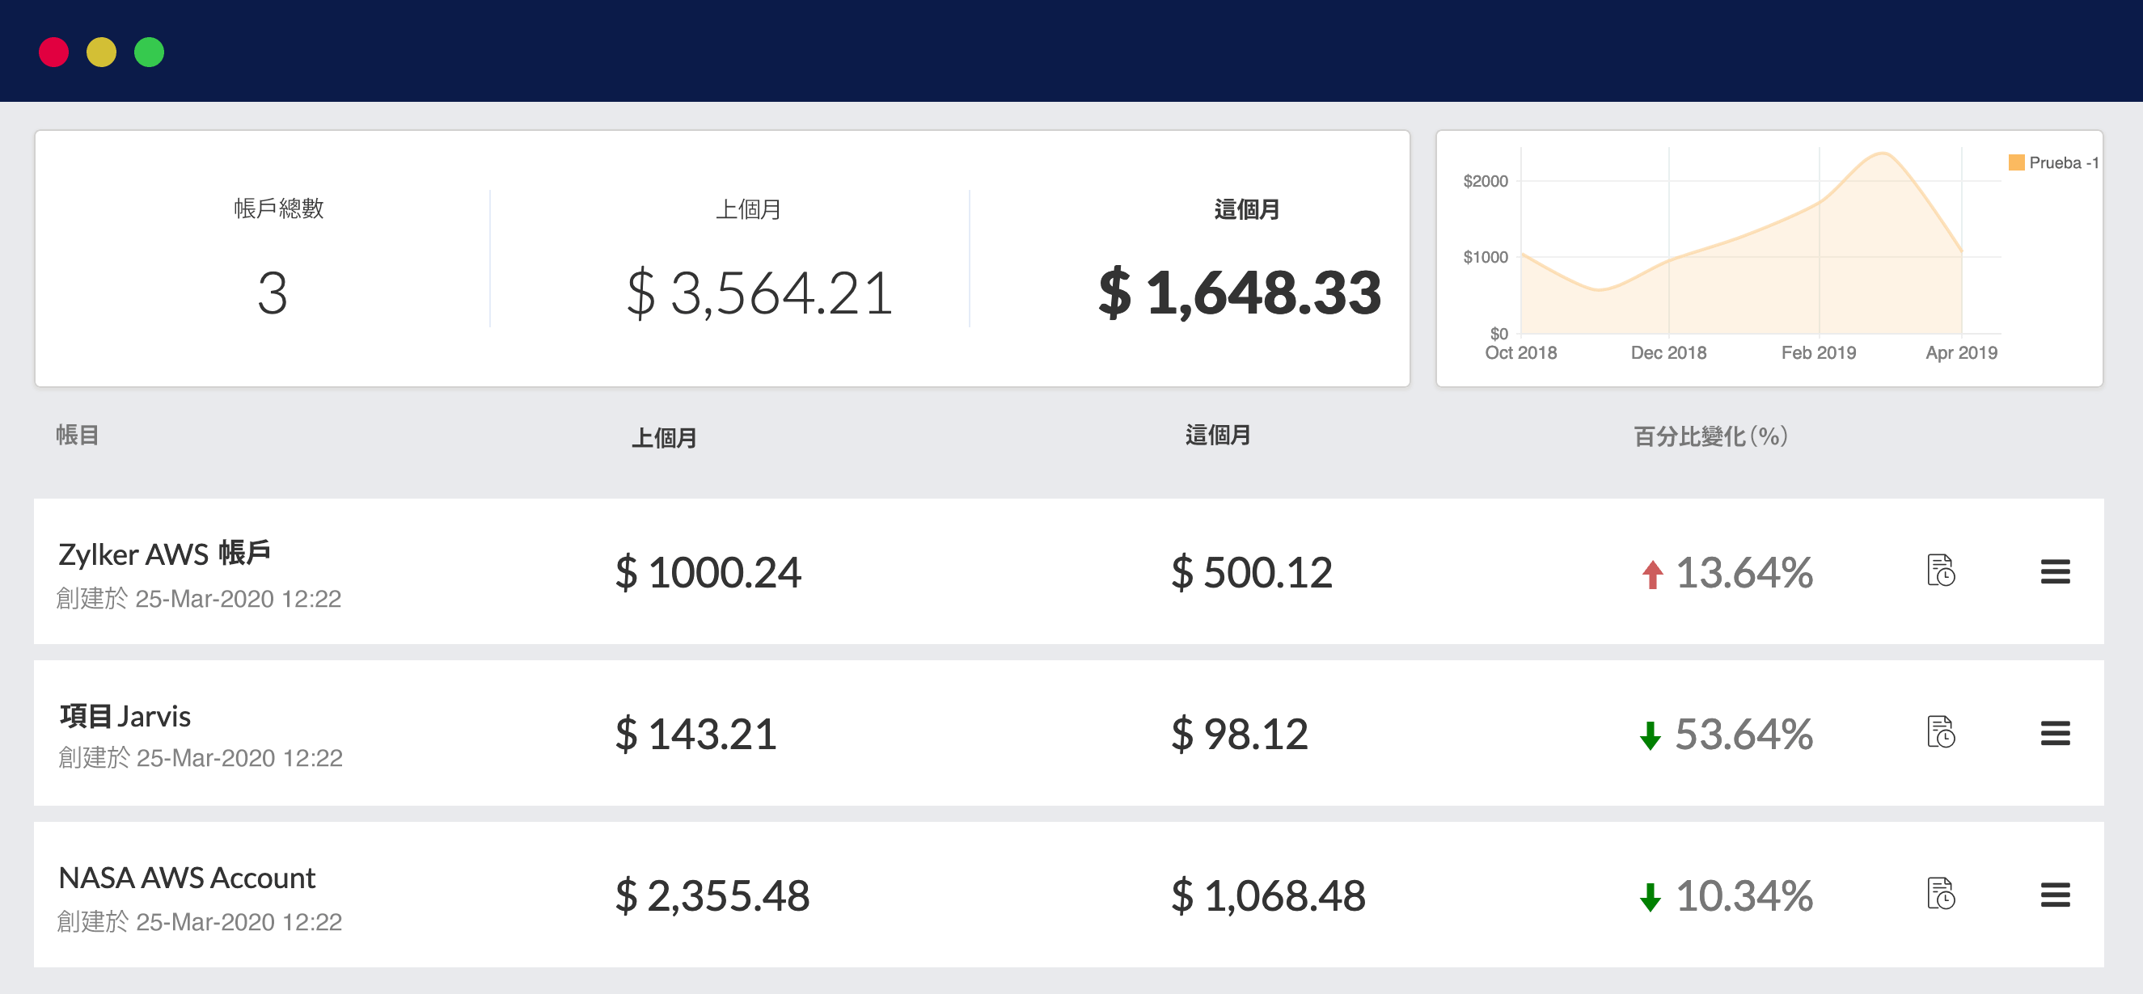Open the NASA AWS Account account name
Screen dimensions: 2143x994
(x=187, y=877)
